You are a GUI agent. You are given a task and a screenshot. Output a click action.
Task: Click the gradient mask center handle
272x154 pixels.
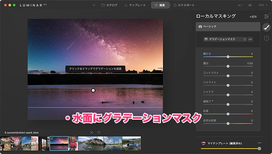coord(93,90)
